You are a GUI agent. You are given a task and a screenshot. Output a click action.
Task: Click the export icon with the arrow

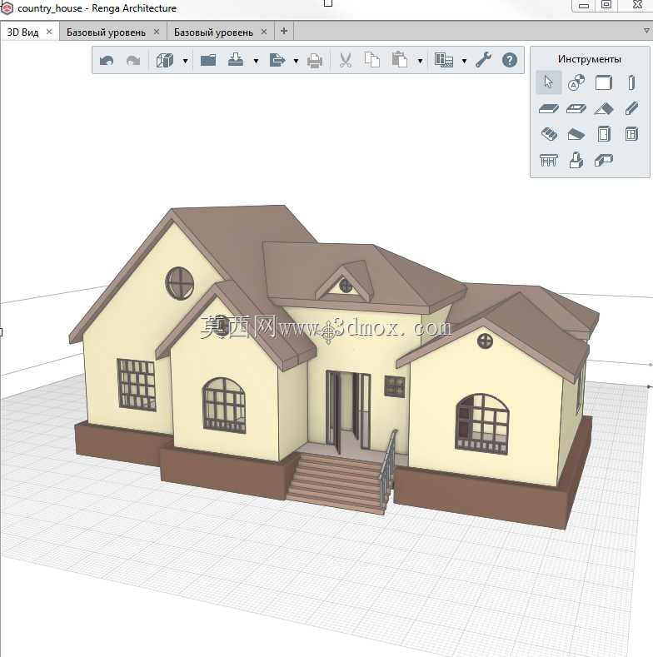[x=277, y=60]
